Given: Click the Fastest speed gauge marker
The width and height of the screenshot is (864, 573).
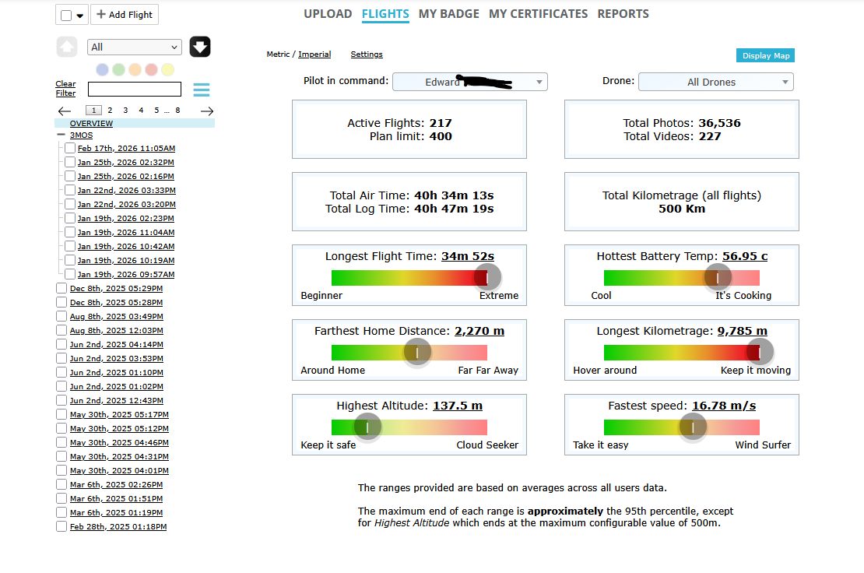Looking at the screenshot, I should [x=692, y=427].
